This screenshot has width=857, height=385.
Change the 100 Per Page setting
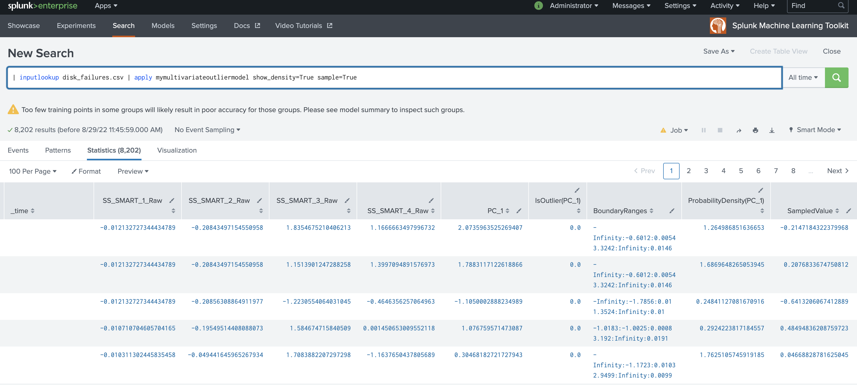[33, 171]
